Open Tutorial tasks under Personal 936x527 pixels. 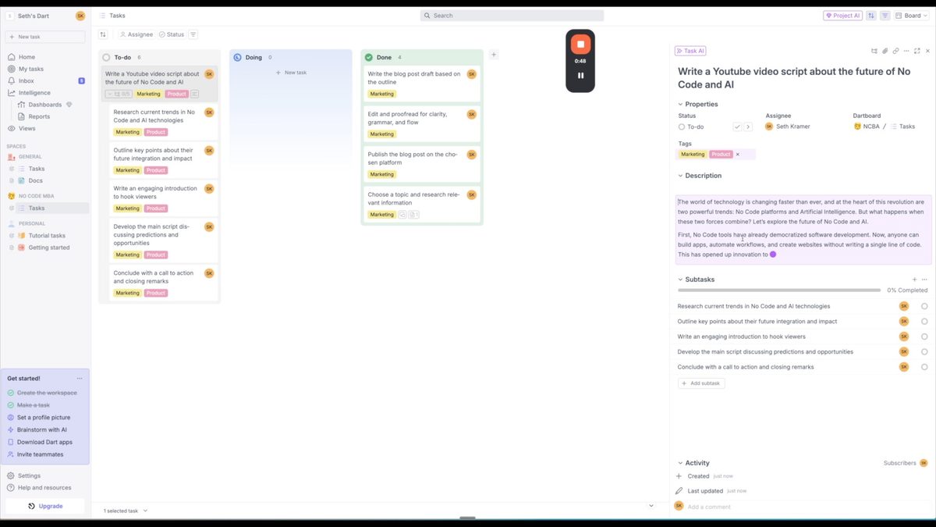coord(47,235)
